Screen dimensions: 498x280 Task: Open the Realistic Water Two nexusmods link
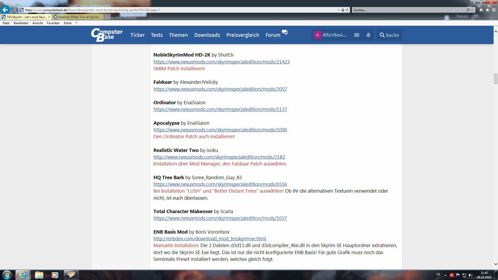pos(219,157)
